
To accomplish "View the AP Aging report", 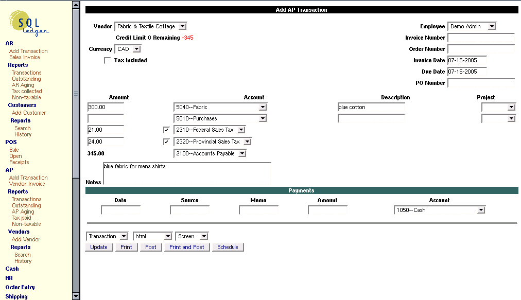I will point(23,211).
